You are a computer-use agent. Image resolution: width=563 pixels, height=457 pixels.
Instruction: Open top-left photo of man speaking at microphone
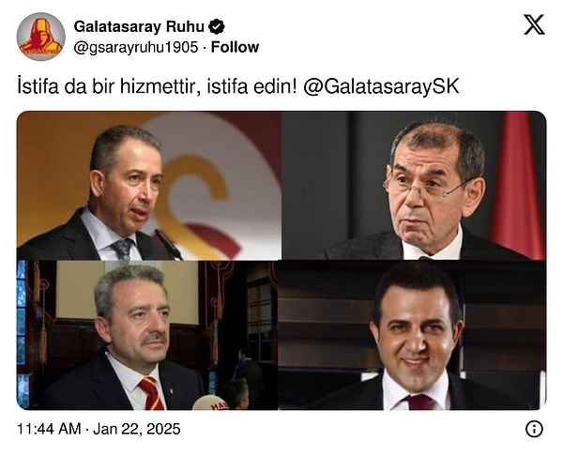[149, 186]
